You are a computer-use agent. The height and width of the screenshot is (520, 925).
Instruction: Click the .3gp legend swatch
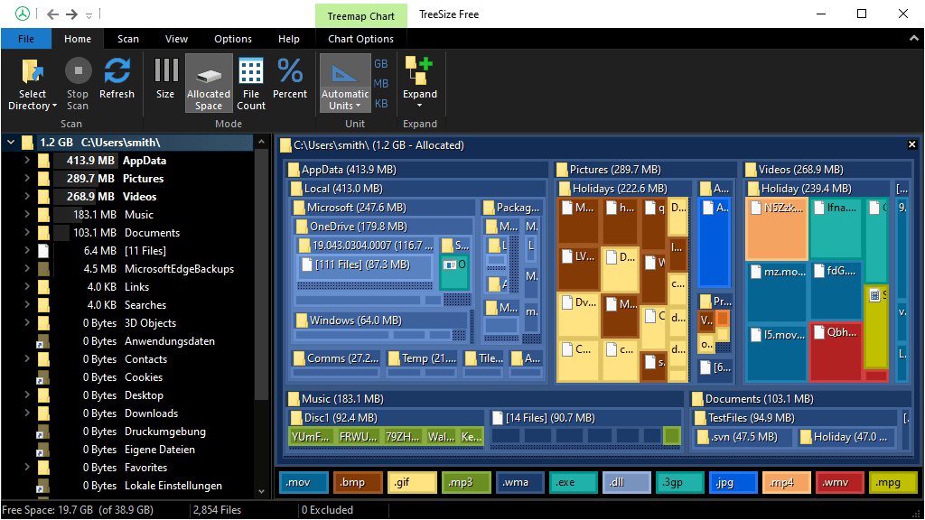680,482
